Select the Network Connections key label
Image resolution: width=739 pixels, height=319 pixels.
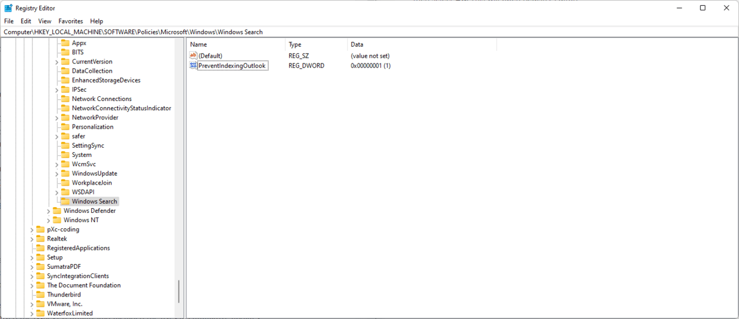[102, 99]
